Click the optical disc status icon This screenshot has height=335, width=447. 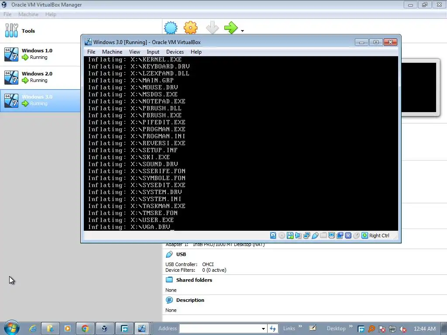click(282, 235)
